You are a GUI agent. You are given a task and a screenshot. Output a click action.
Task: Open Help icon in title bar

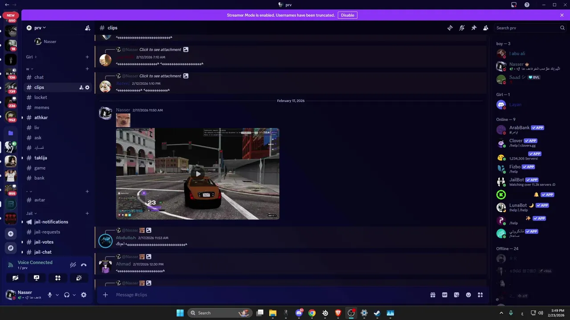point(527,5)
